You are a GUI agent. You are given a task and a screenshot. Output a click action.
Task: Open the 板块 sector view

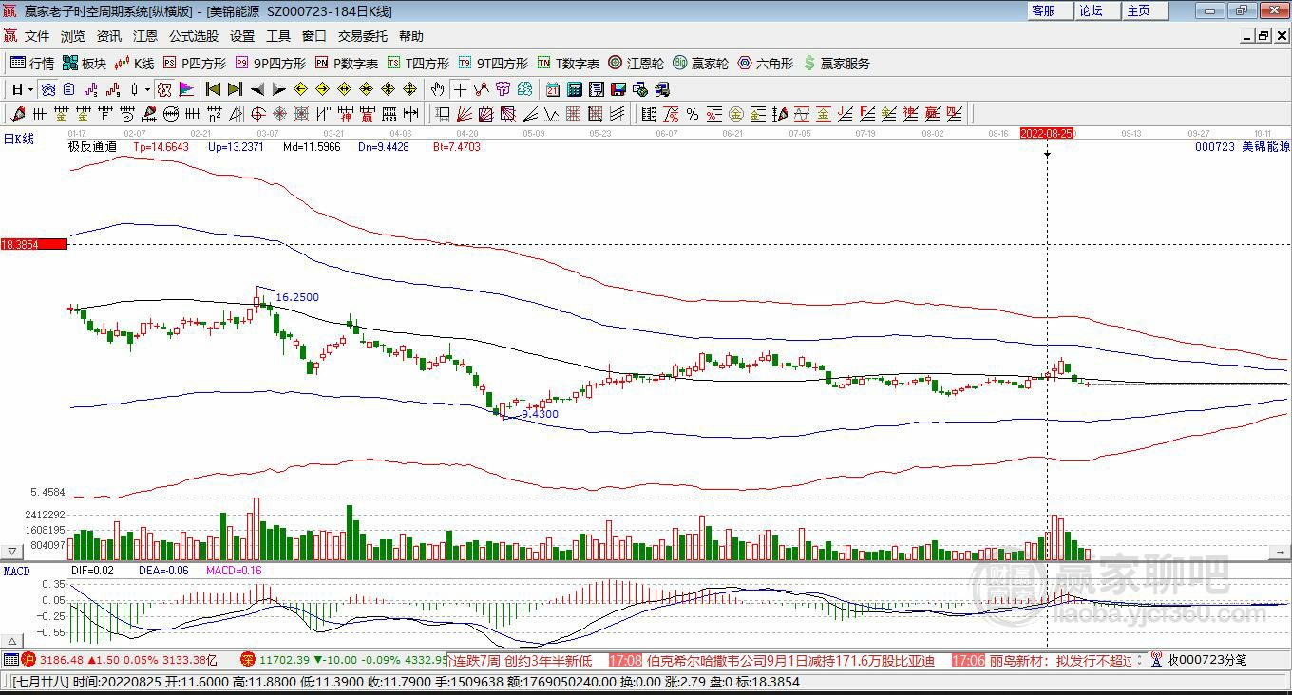[x=85, y=64]
